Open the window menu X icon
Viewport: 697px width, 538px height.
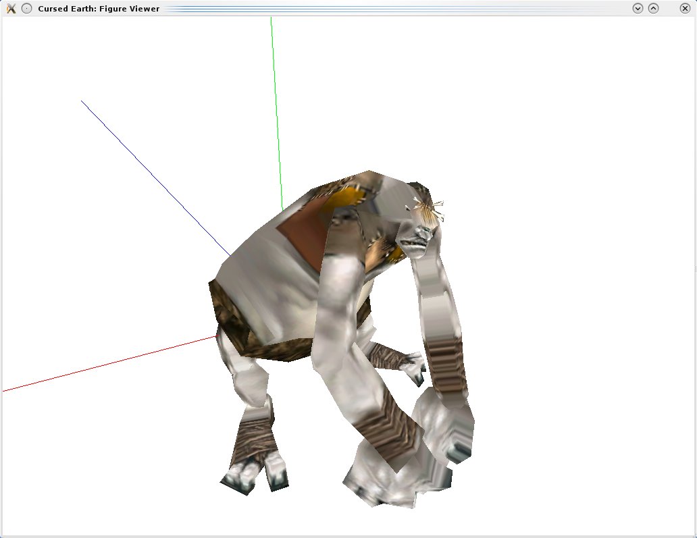(11, 9)
